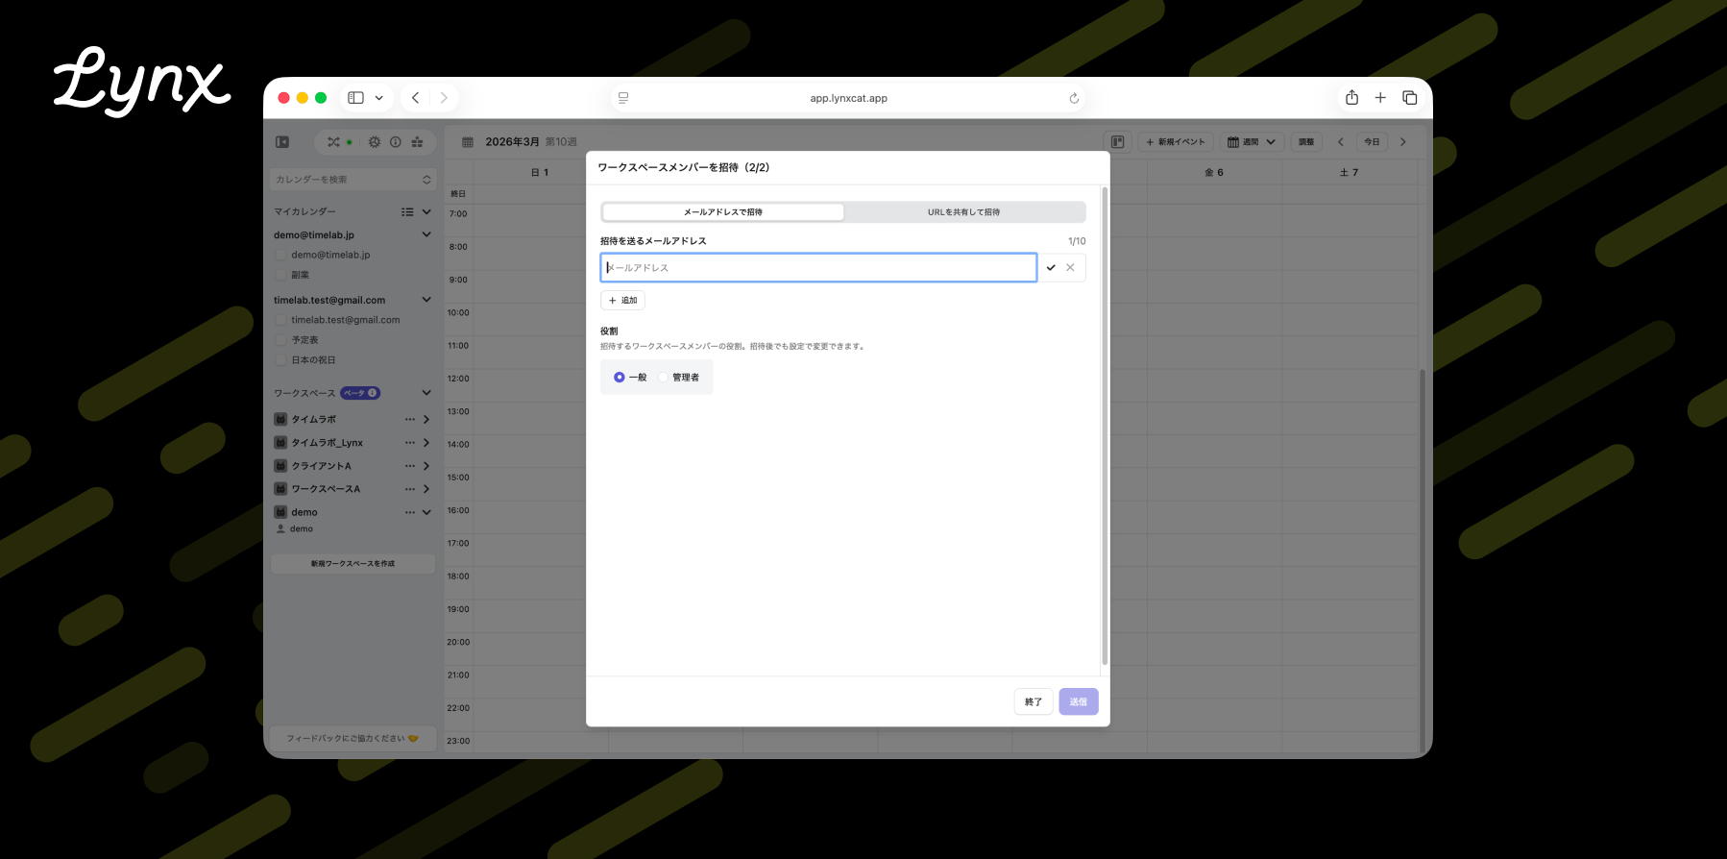The image size is (1727, 859).
Task: Go back in Safari browser
Action: click(x=415, y=98)
